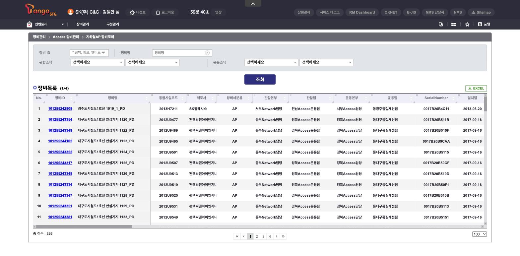
Task: Click the vertical scrollbar of the device table
Action: pyautogui.click(x=486, y=104)
